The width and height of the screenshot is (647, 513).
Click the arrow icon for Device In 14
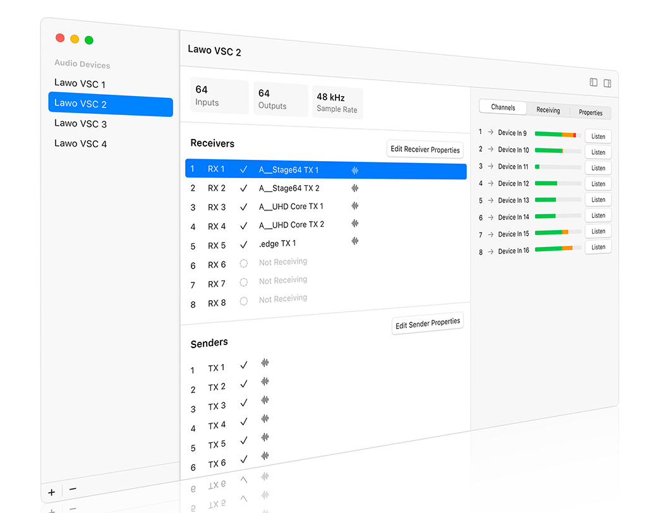490,217
